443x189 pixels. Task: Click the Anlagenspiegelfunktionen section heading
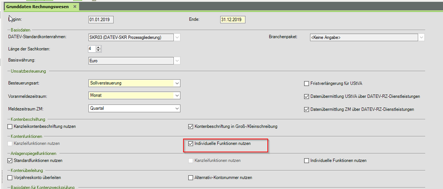[33, 154]
